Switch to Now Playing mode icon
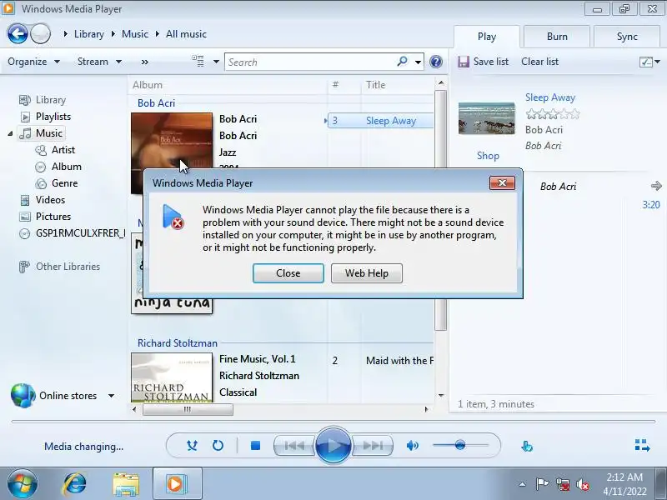Screen dimensions: 667x500 tap(642, 446)
